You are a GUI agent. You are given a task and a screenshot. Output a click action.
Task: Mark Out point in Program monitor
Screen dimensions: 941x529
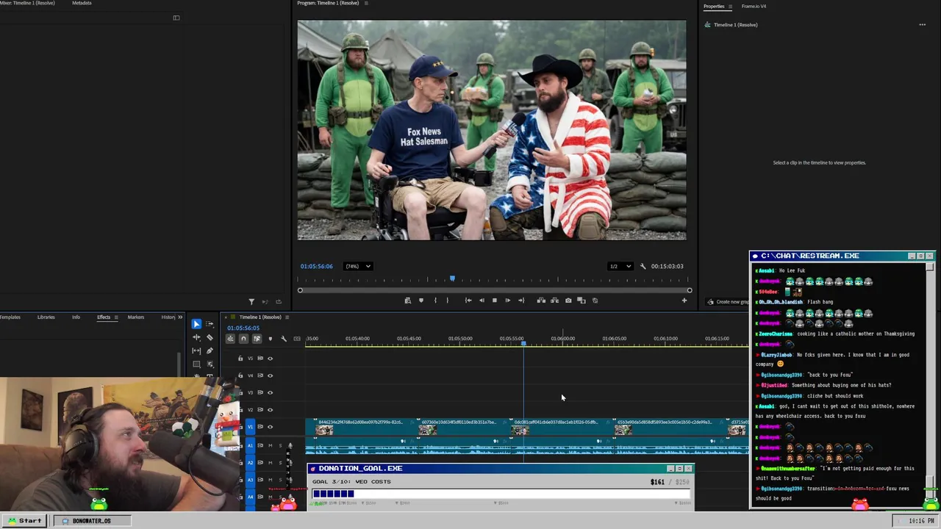point(448,301)
